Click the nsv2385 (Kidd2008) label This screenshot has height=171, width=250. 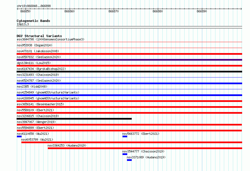[x=32, y=86]
